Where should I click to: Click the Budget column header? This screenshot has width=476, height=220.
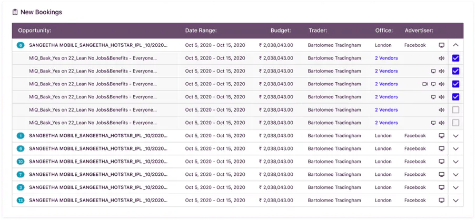(281, 31)
